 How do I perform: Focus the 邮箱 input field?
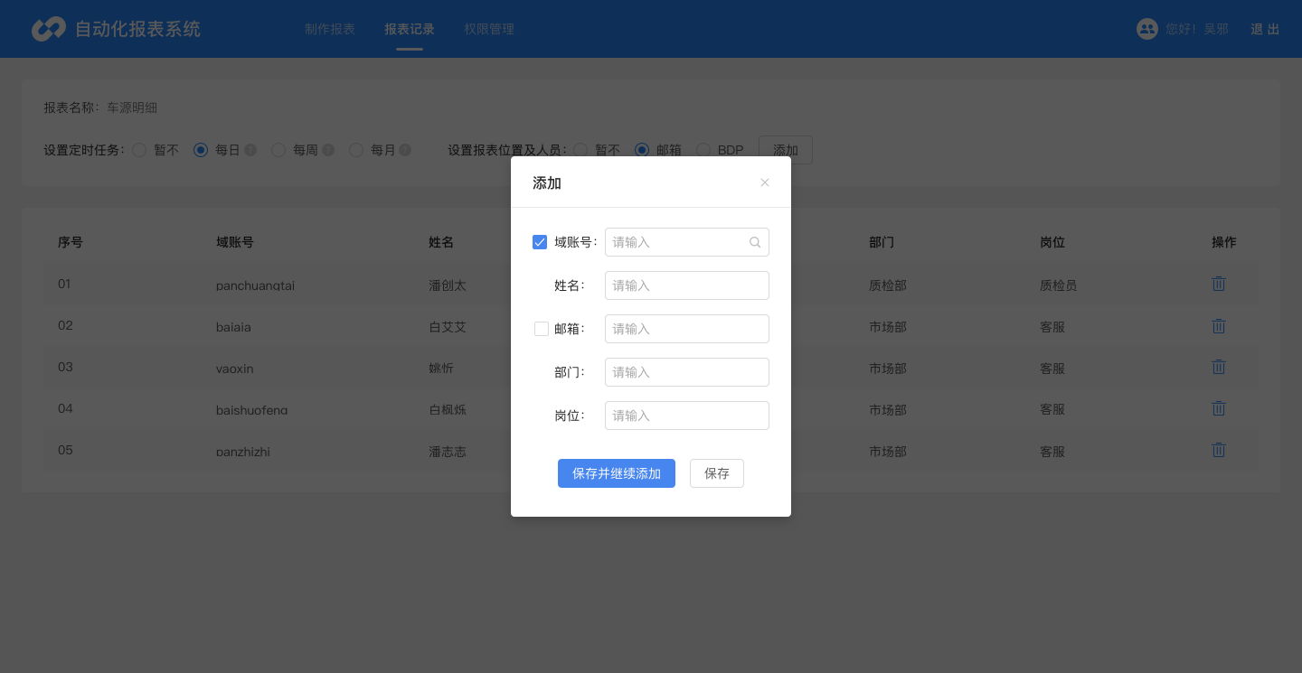(687, 329)
